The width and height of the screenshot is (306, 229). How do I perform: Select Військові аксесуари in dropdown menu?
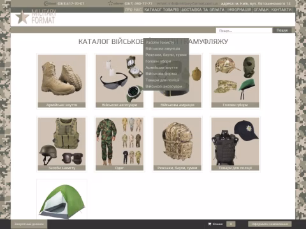tap(164, 87)
